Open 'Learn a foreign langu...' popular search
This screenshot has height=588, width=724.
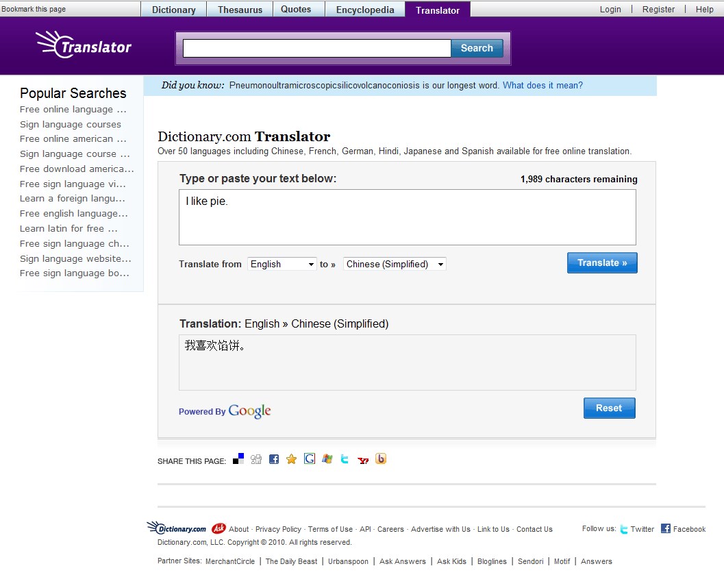(x=72, y=199)
